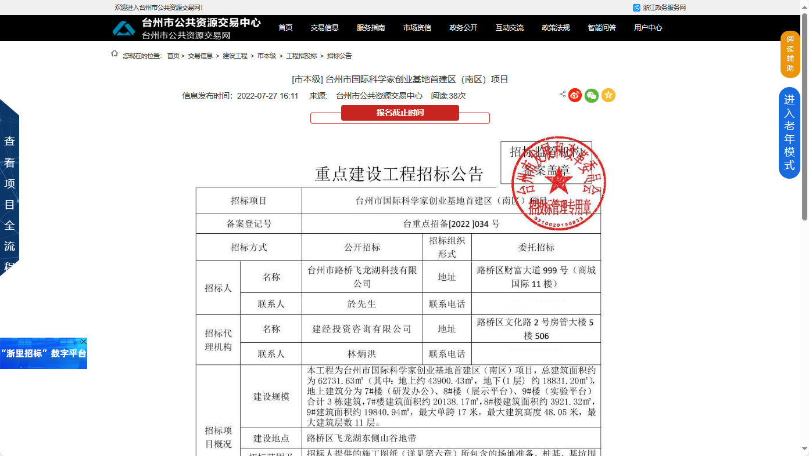Image resolution: width=809 pixels, height=456 pixels.
Task: Click the 浙江政务服务网 icon
Action: (637, 8)
